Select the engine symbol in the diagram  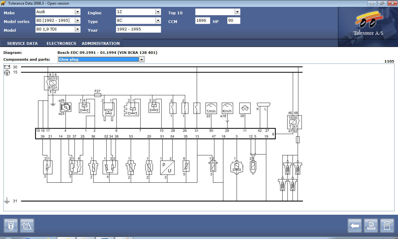(x=66, y=107)
